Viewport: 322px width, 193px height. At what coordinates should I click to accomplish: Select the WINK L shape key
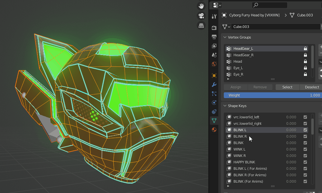click(267, 149)
